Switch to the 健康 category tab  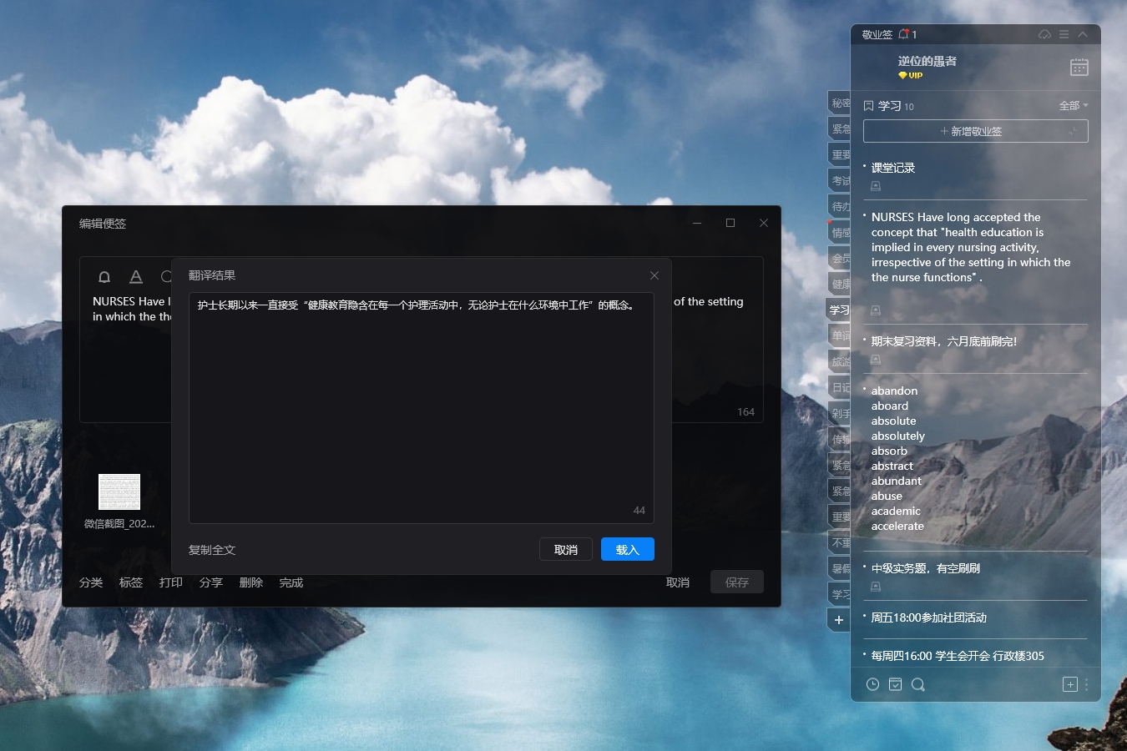click(x=840, y=284)
